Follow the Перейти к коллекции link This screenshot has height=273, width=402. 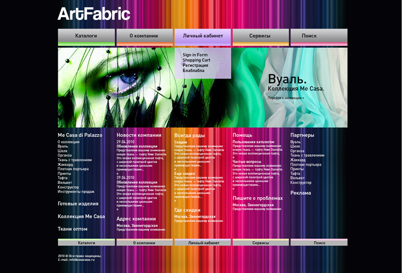(286, 98)
